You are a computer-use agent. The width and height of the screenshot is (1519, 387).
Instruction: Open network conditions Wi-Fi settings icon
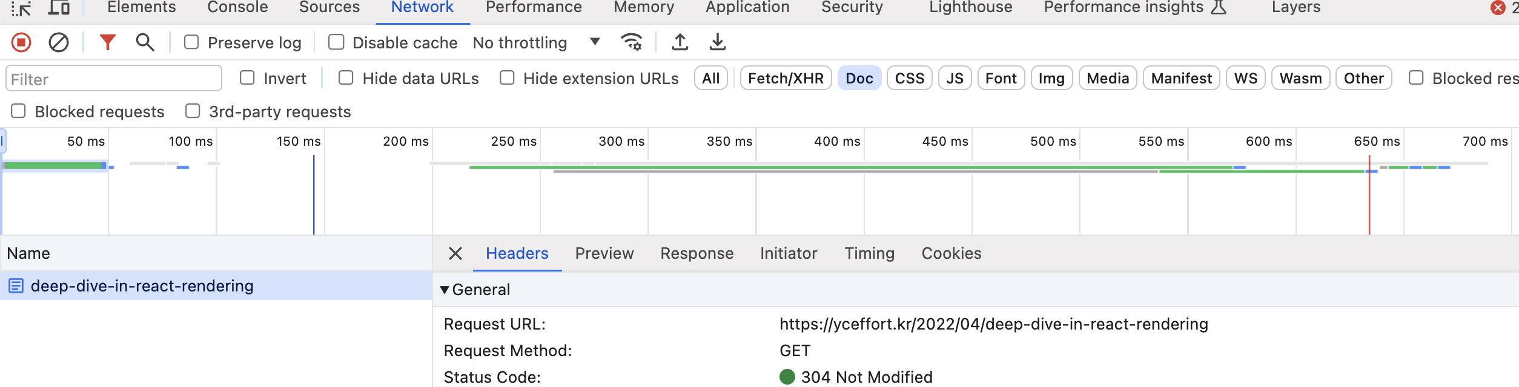coord(632,42)
